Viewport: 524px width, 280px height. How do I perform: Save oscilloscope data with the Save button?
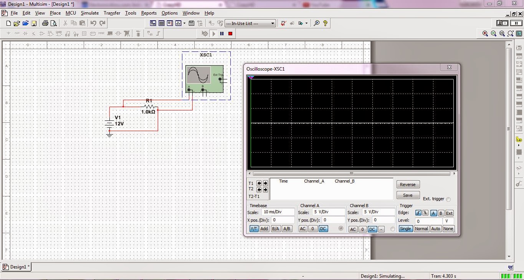coord(408,195)
